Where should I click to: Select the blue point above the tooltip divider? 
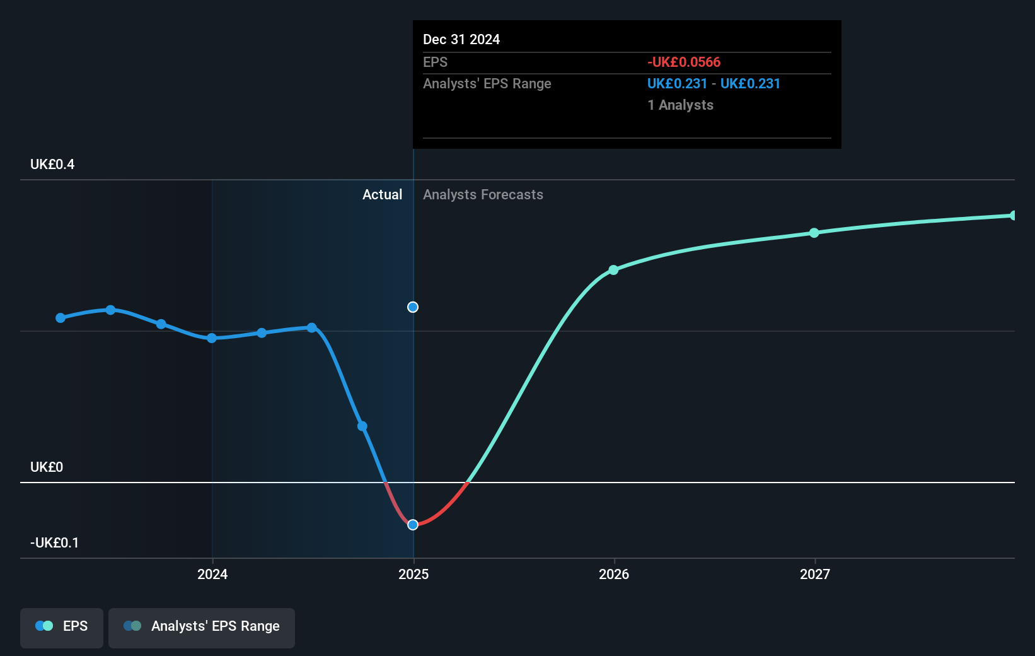pos(413,307)
